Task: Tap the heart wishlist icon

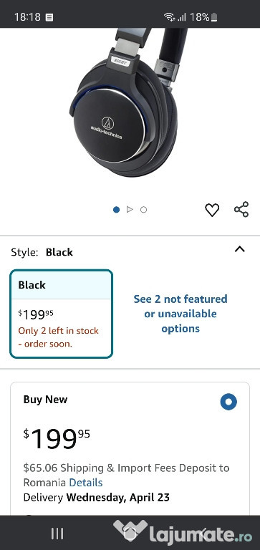Action: click(212, 210)
